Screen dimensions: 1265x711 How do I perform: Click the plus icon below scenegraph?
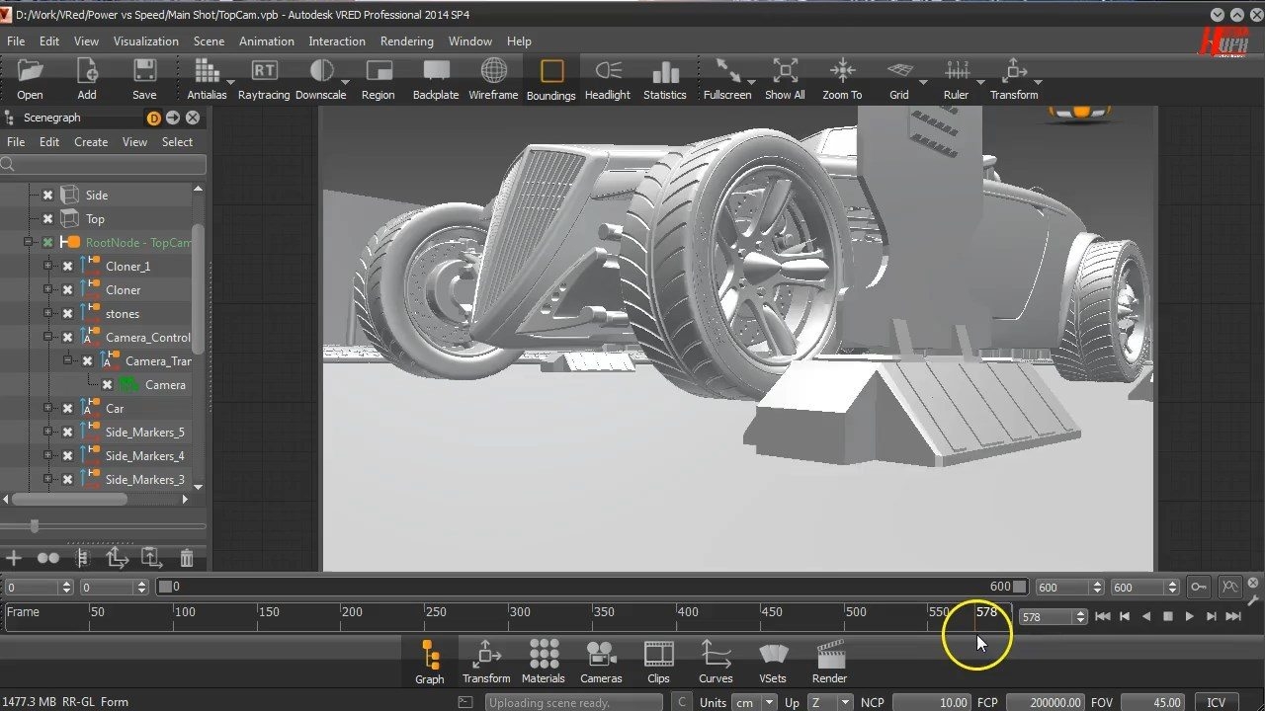coord(14,559)
